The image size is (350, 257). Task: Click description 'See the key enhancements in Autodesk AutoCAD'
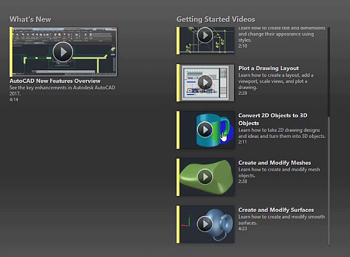[62, 90]
